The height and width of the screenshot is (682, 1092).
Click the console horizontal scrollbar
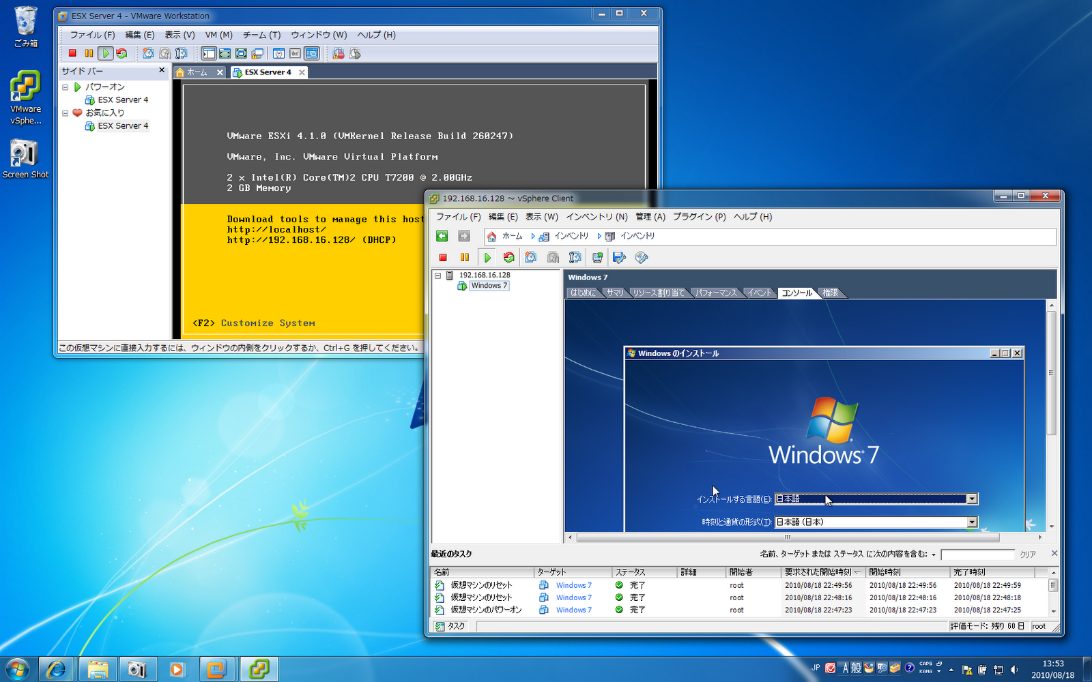tap(787, 537)
